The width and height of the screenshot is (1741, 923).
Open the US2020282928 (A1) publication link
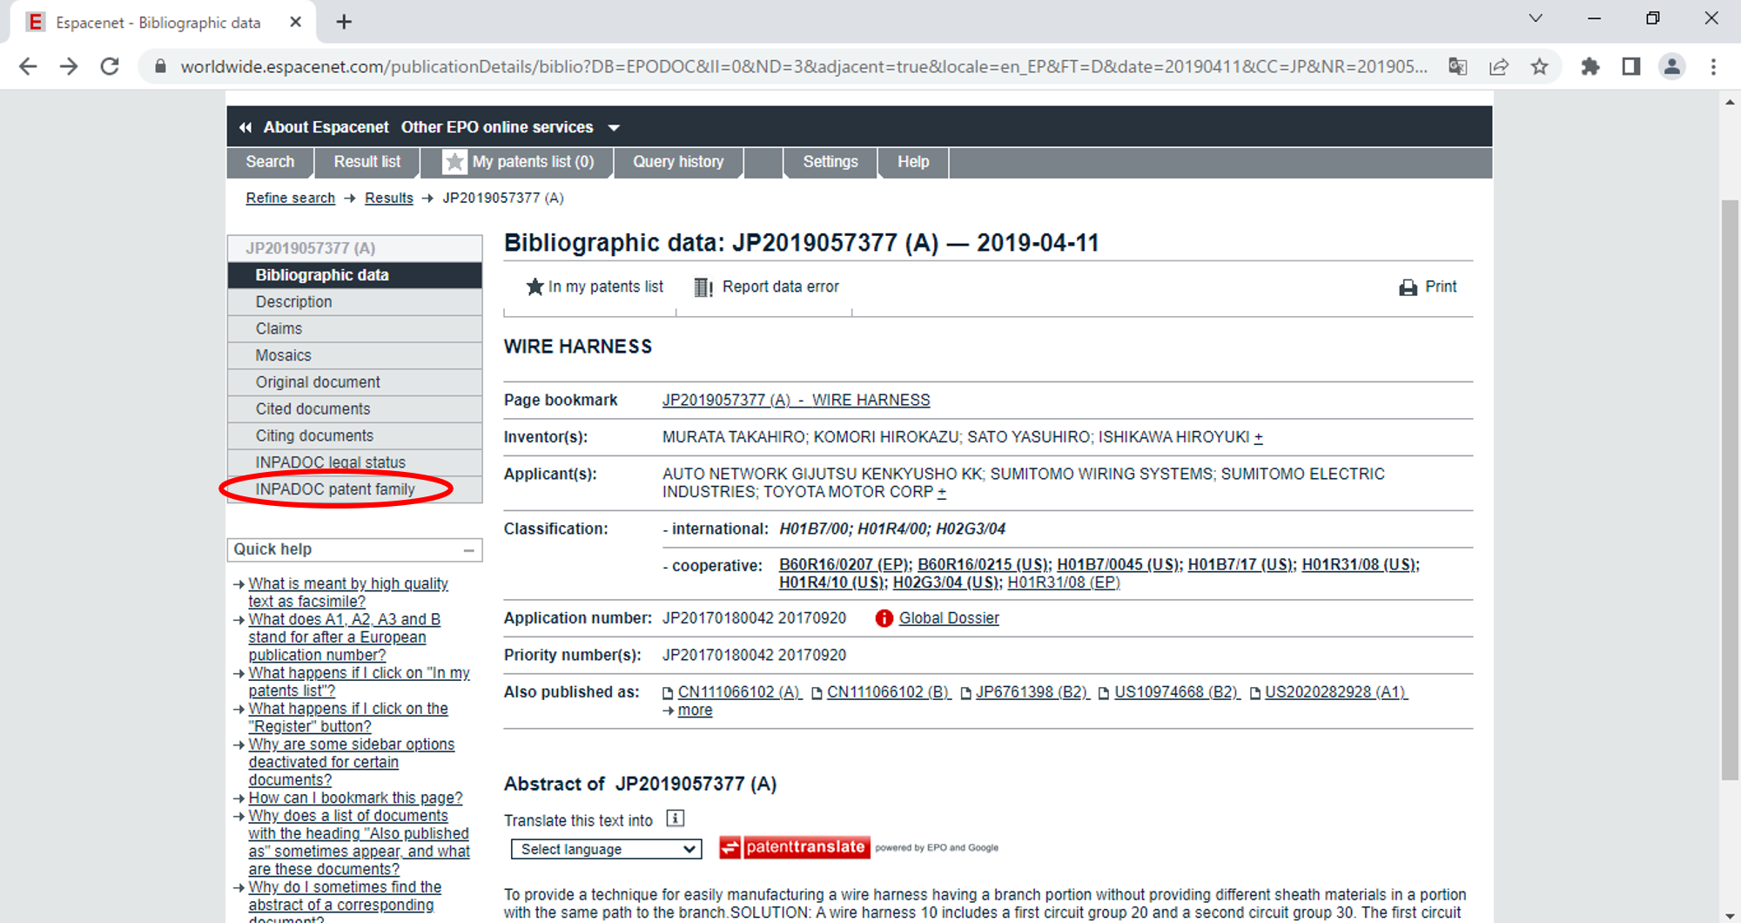(1335, 692)
